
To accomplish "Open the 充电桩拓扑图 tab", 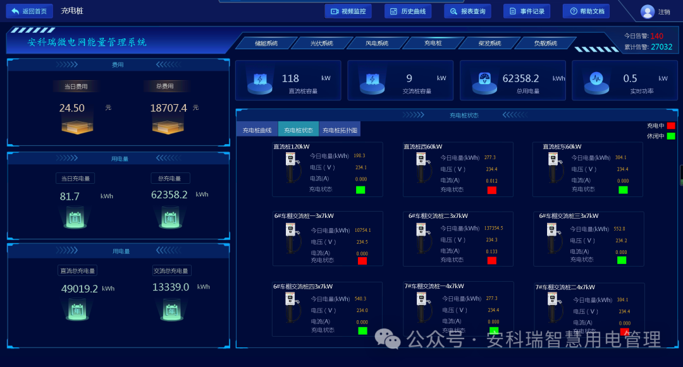I will tap(339, 128).
